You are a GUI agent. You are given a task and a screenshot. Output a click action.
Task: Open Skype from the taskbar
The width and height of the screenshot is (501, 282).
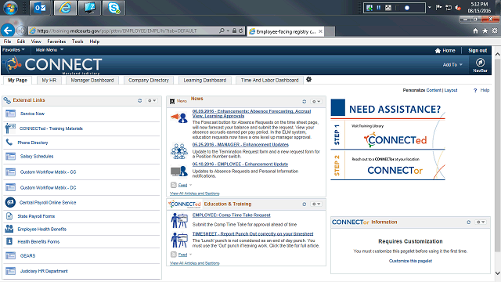[x=114, y=8]
